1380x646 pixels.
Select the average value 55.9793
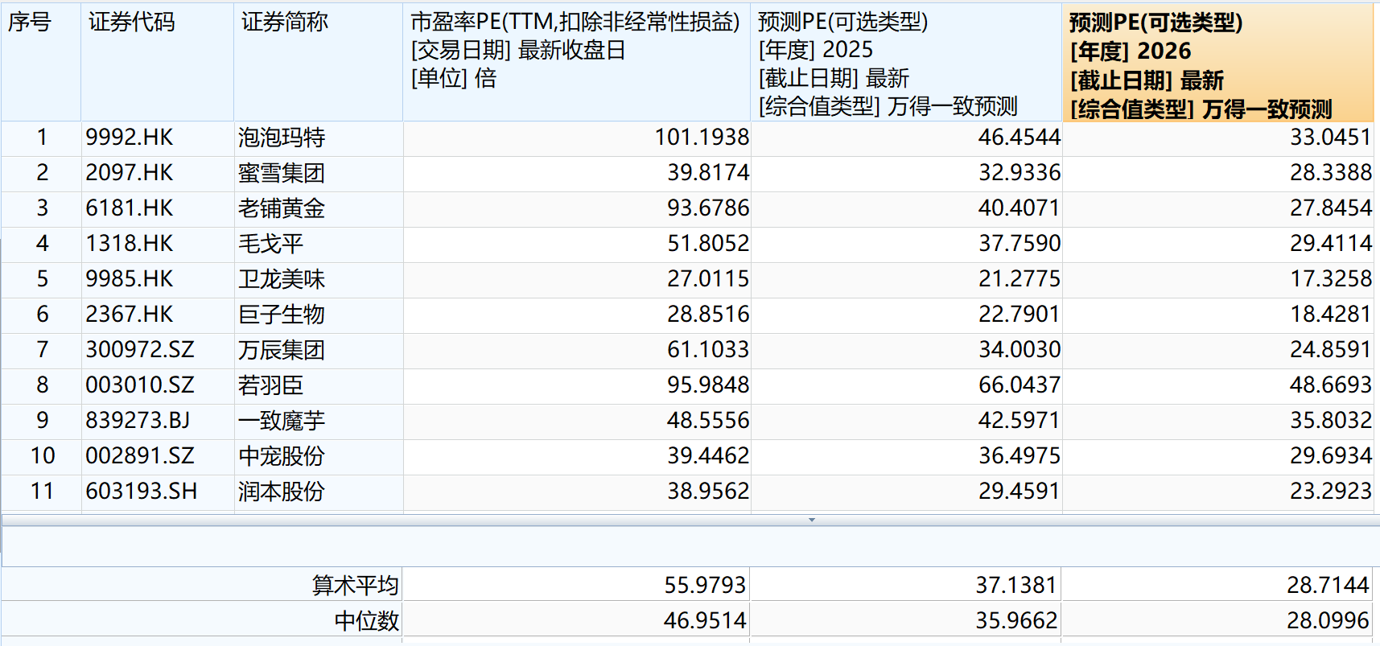coord(705,585)
